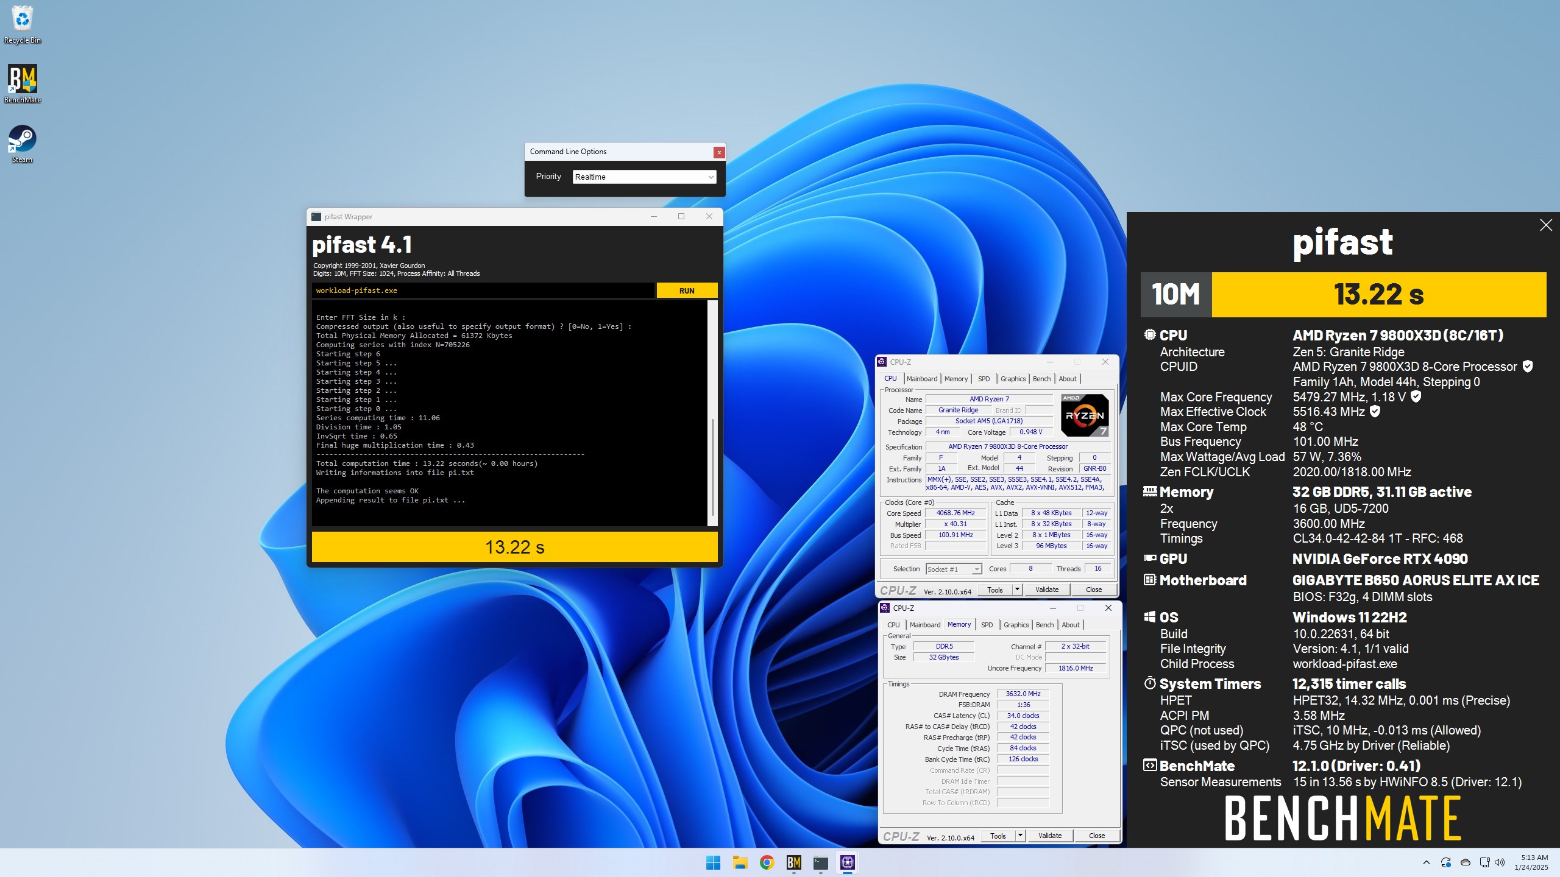
Task: Expand Tools dropdown arrow in lower CPU-Z
Action: coord(1020,836)
